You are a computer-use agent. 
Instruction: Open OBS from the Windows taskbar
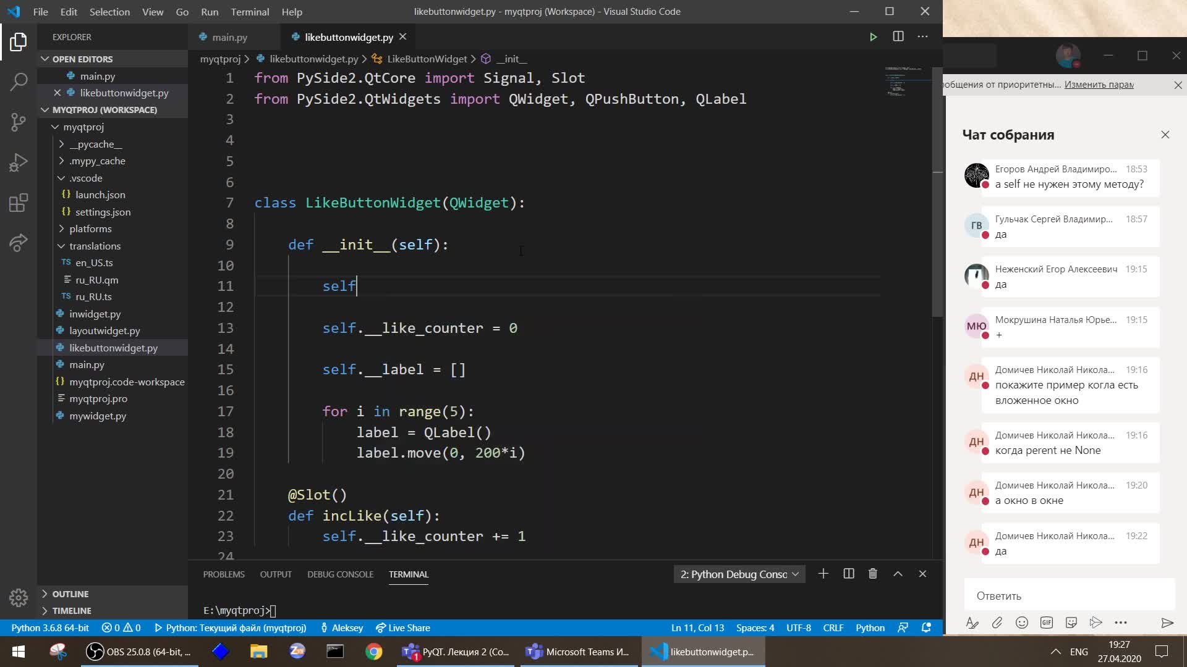pos(139,652)
